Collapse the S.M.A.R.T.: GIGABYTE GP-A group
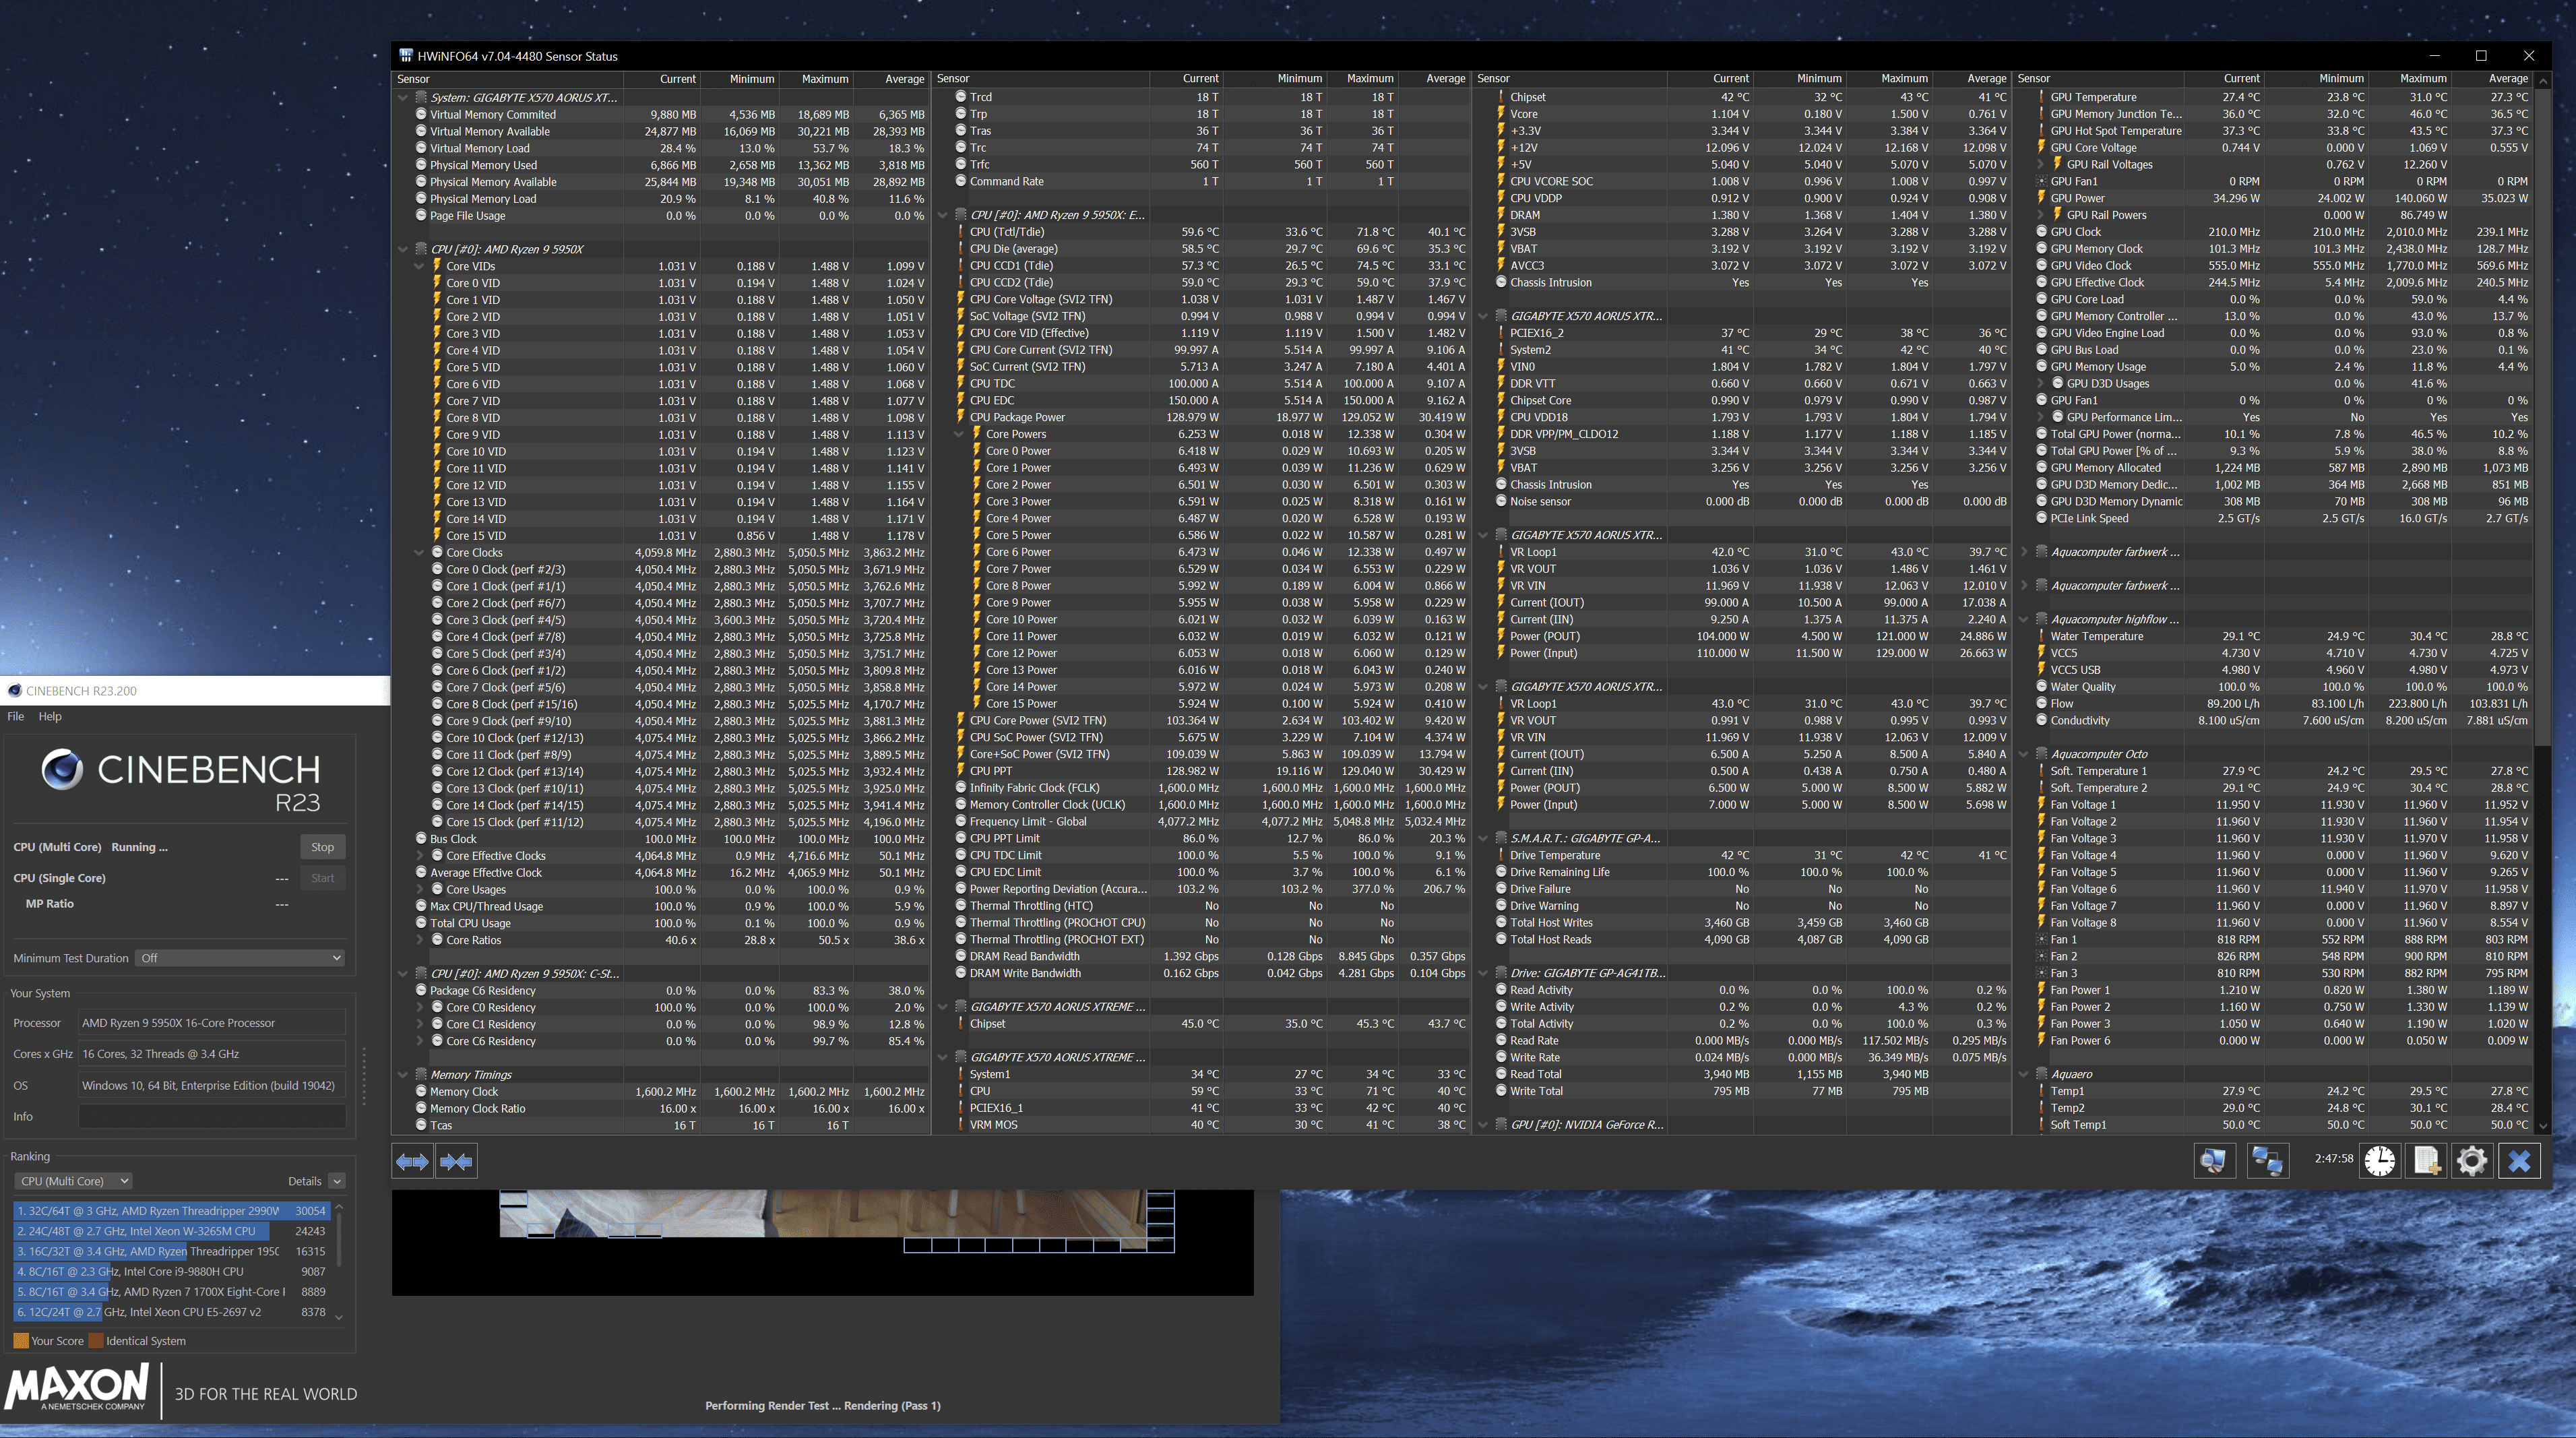The image size is (2576, 1438). point(1483,838)
